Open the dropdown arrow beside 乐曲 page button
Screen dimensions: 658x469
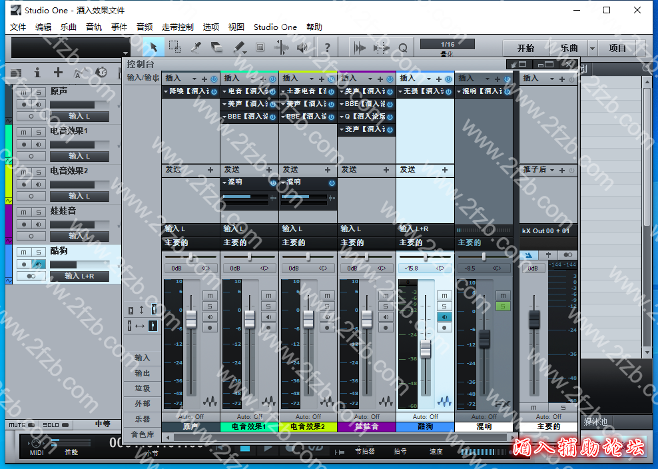coord(592,48)
